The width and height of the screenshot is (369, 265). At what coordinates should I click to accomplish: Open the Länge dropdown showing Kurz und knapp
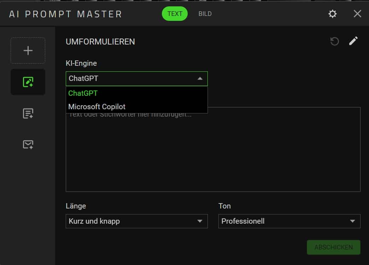click(x=131, y=221)
